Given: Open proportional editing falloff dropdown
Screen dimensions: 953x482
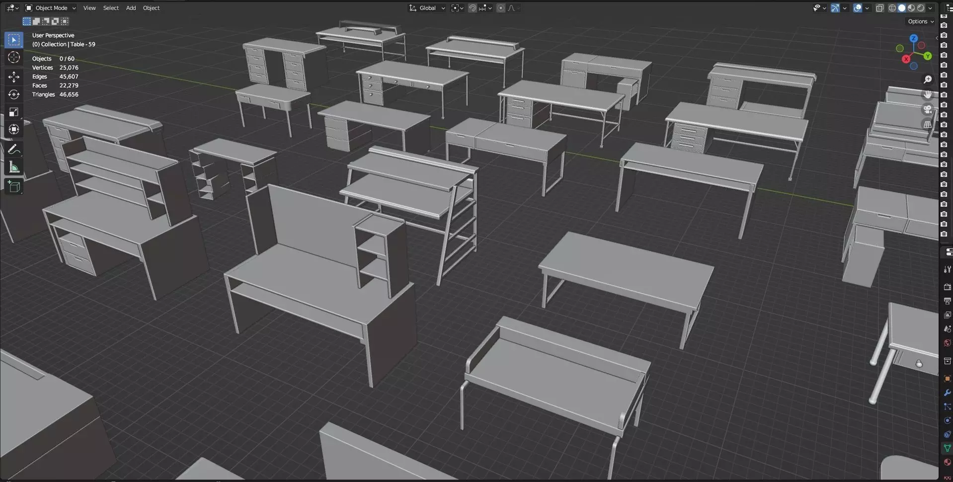Looking at the screenshot, I should pyautogui.click(x=513, y=8).
